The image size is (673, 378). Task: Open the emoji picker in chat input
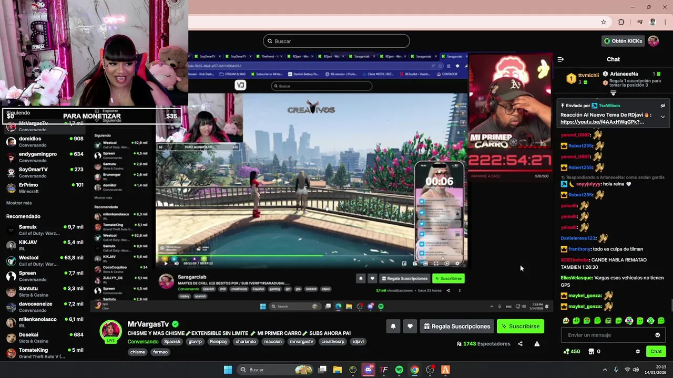pyautogui.click(x=657, y=335)
